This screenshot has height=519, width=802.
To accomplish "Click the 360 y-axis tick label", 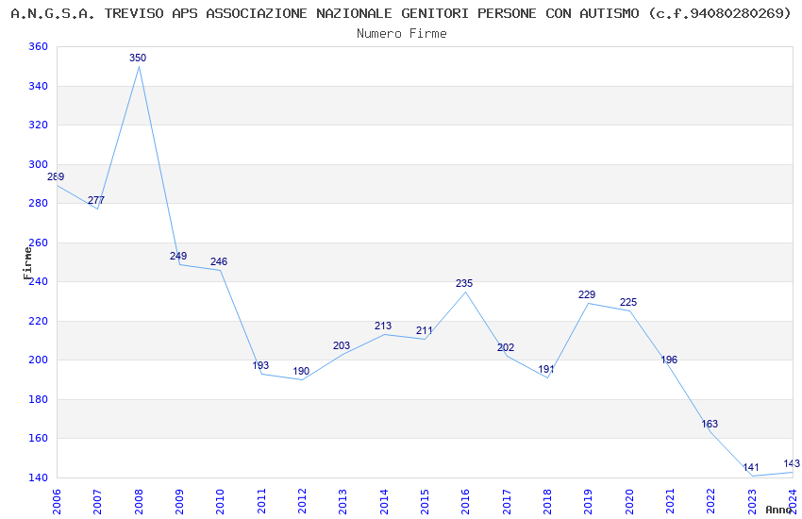I will coord(39,46).
